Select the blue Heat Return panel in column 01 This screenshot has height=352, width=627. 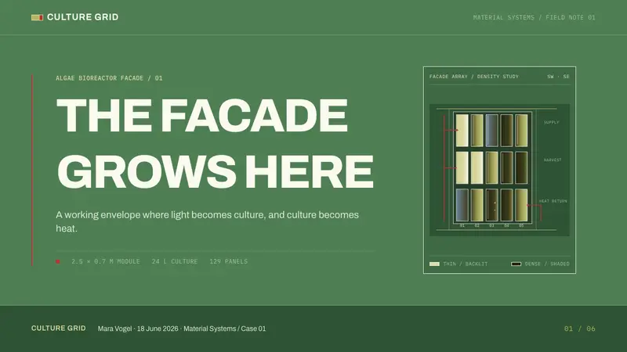[462, 205]
